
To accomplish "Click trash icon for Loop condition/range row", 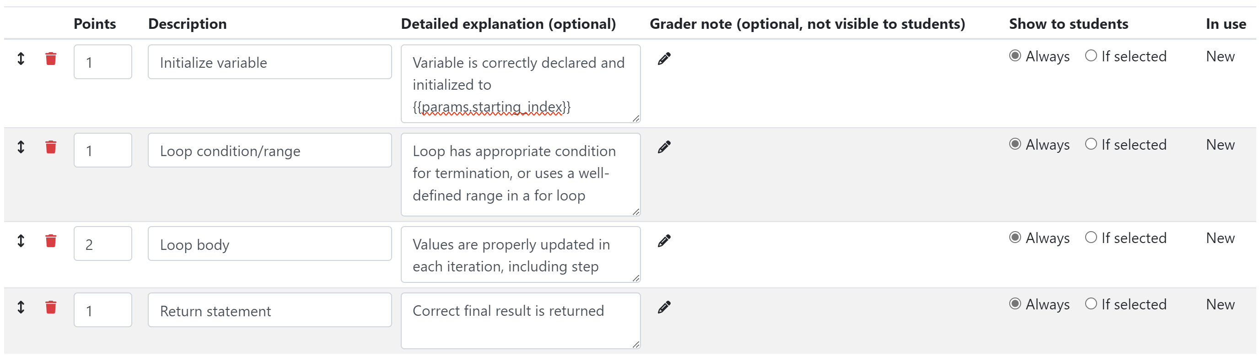I will click(x=51, y=147).
